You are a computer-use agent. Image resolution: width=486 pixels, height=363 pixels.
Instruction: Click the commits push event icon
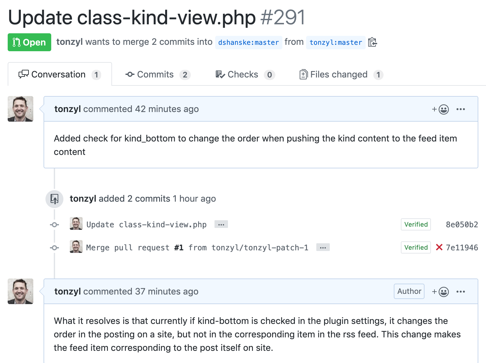tap(54, 199)
